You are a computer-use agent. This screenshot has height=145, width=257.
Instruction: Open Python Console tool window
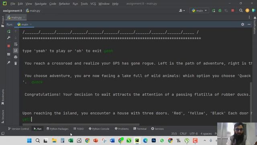99,129
